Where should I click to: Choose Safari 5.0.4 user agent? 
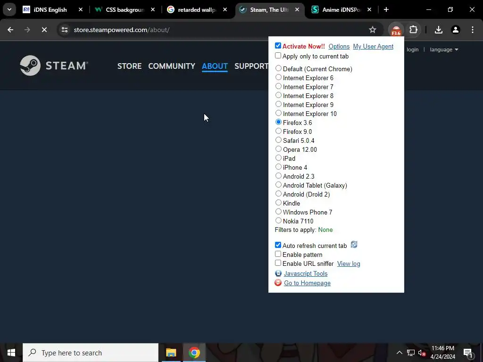click(x=278, y=140)
